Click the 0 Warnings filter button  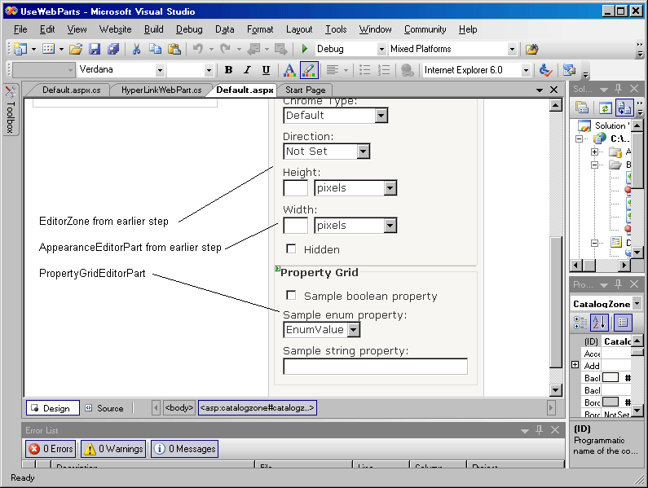(113, 449)
